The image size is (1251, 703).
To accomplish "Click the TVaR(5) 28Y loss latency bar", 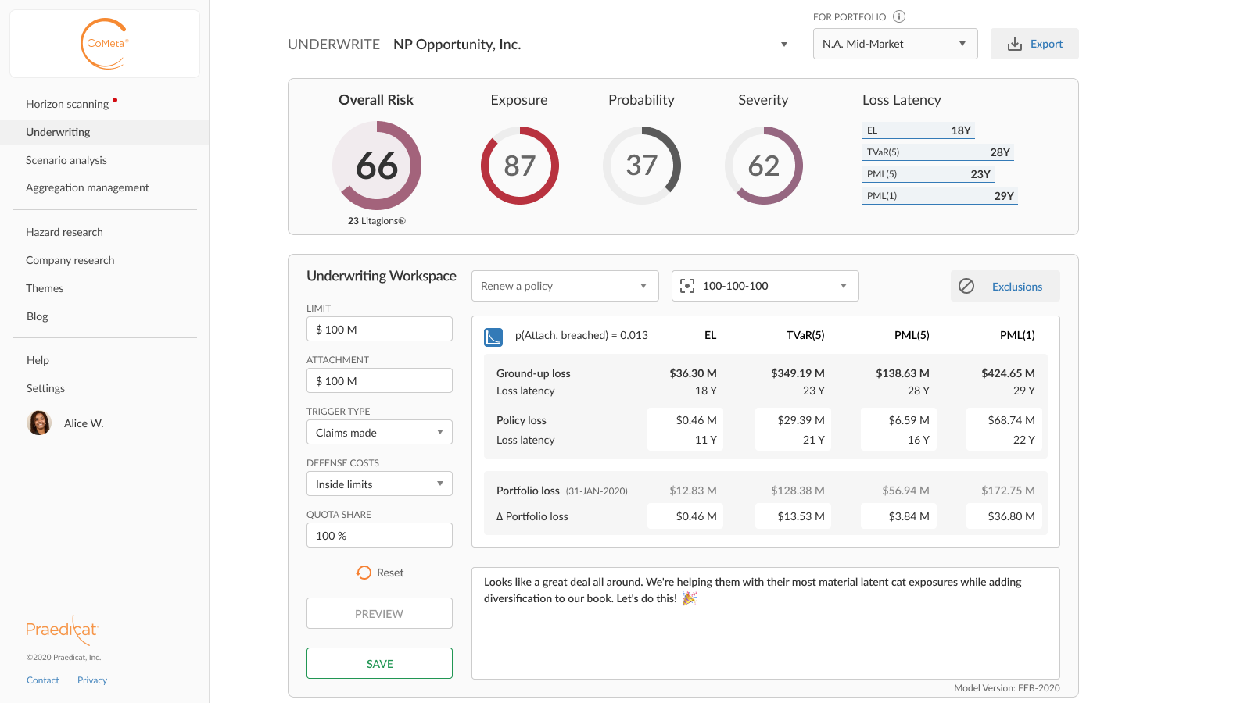I will pos(938,152).
